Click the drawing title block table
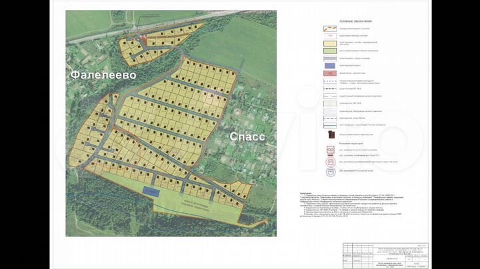 (385, 254)
